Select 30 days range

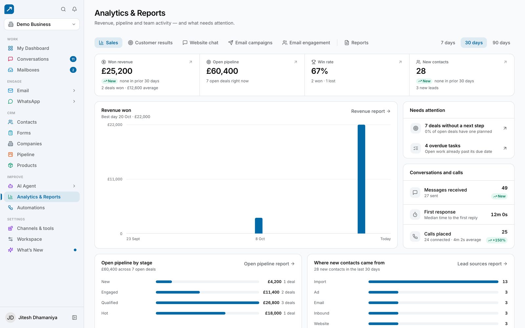click(x=474, y=43)
